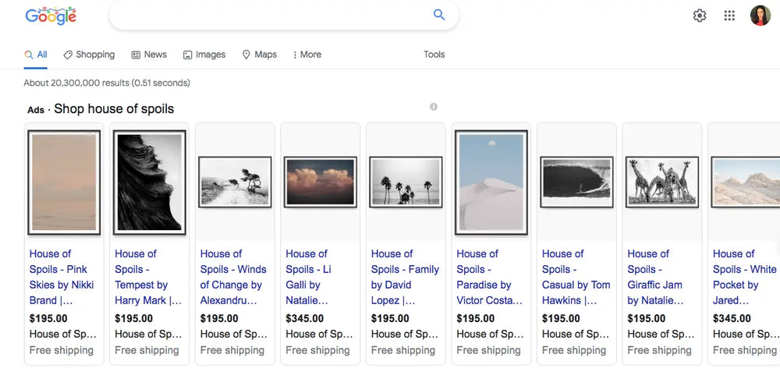Click the $195.00 price under Pink Skies
The width and height of the screenshot is (780, 379).
pos(48,318)
